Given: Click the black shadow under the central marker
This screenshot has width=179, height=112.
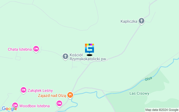Looking at the screenshot, I should (x=89, y=55).
